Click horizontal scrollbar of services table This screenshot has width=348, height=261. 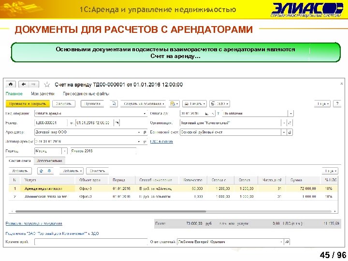(x=111, y=212)
